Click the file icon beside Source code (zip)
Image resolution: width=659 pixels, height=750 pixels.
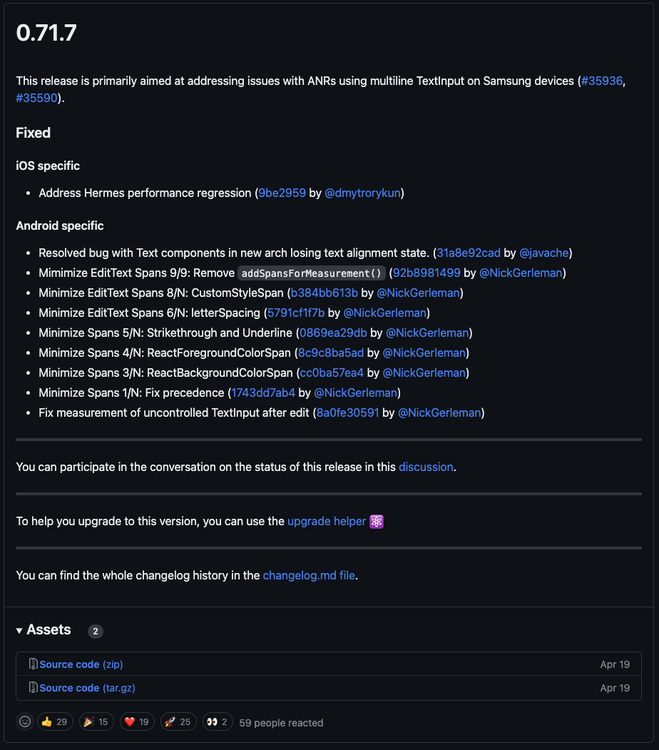pos(33,664)
